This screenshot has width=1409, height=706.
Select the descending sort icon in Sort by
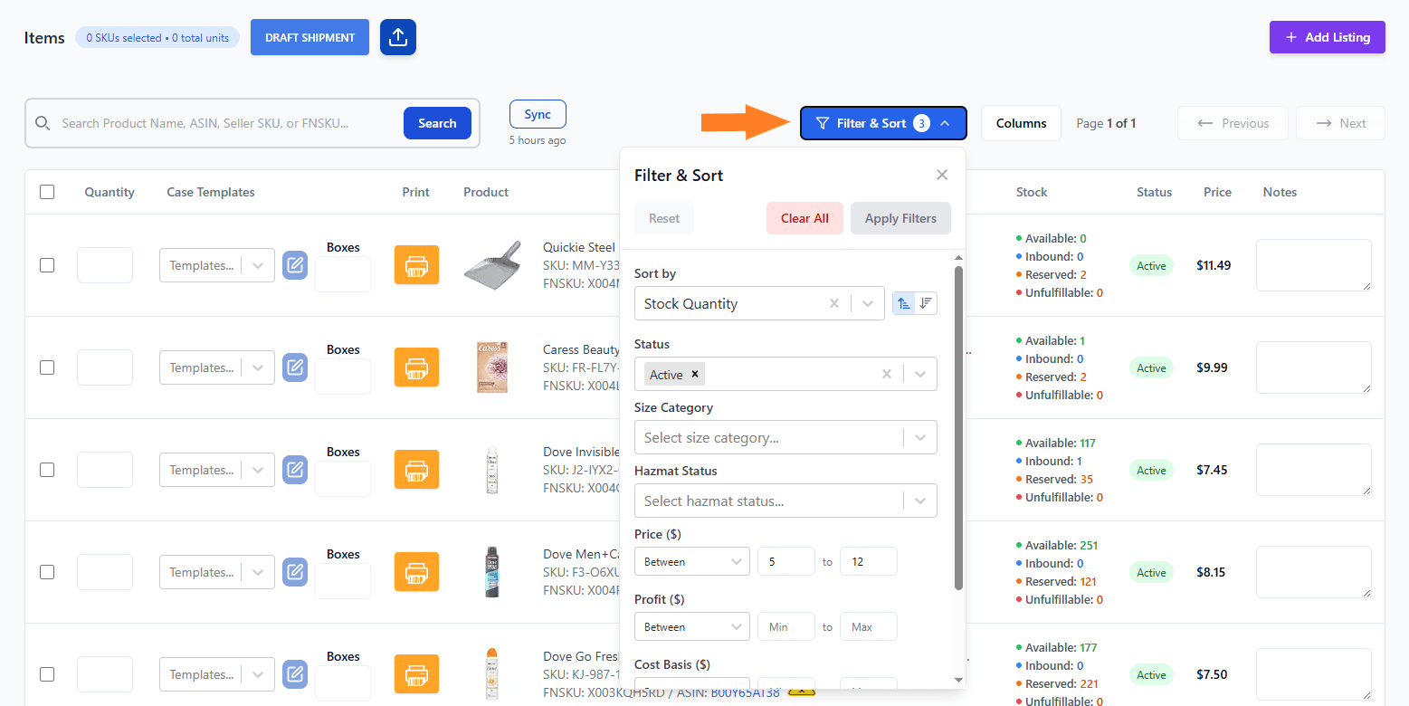coord(925,302)
